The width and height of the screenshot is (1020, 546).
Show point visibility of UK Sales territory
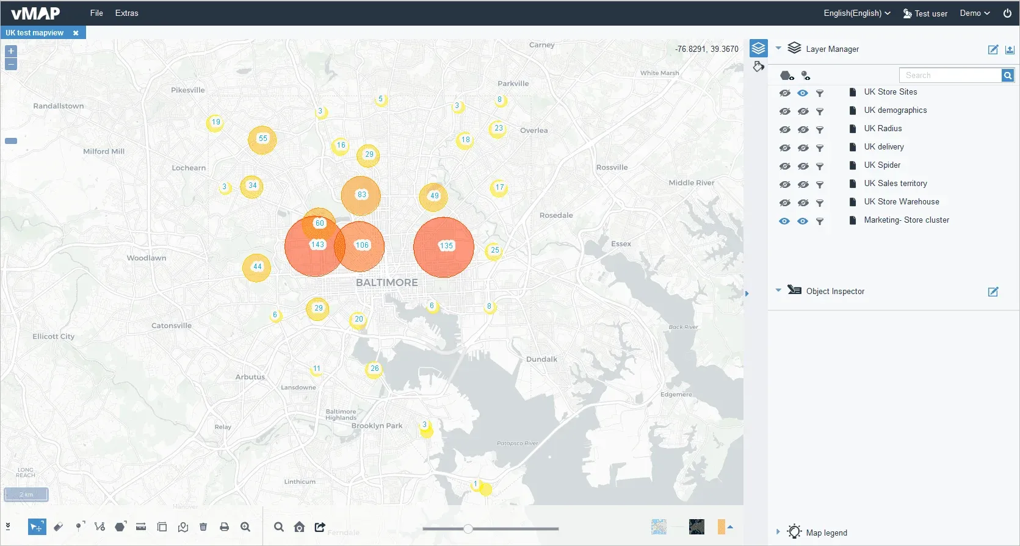coord(803,185)
